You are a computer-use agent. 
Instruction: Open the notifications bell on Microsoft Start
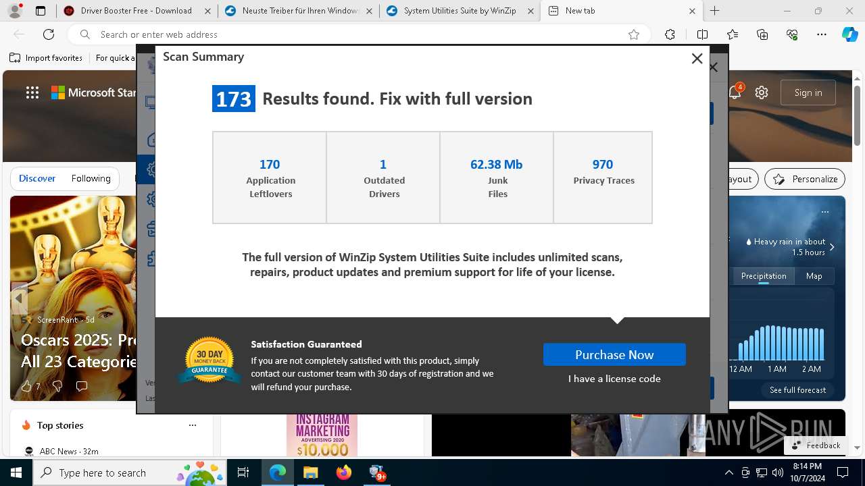[x=735, y=92]
